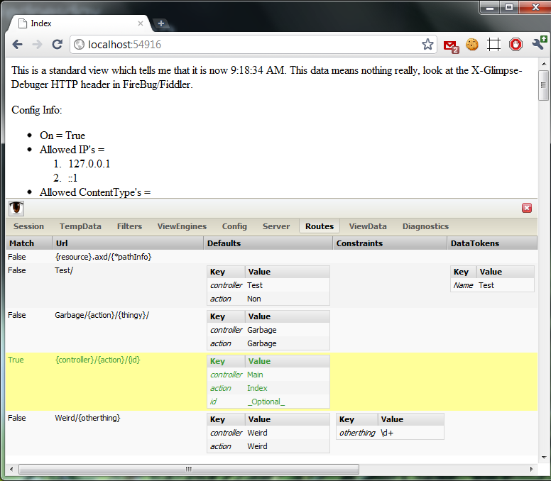Close the Glimpse panel with red X
This screenshot has height=481, width=551.
coord(527,208)
